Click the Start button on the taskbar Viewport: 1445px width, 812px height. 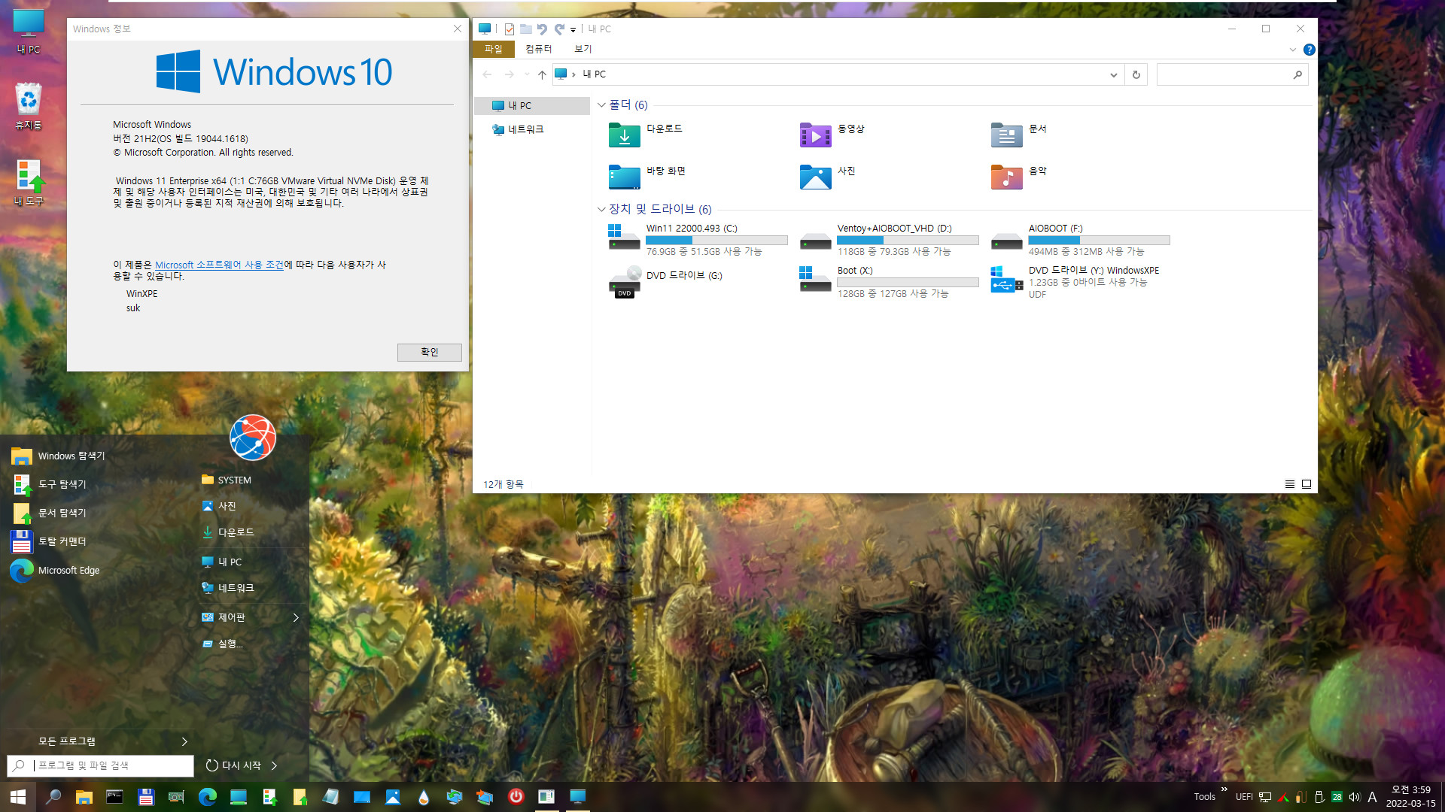point(18,797)
